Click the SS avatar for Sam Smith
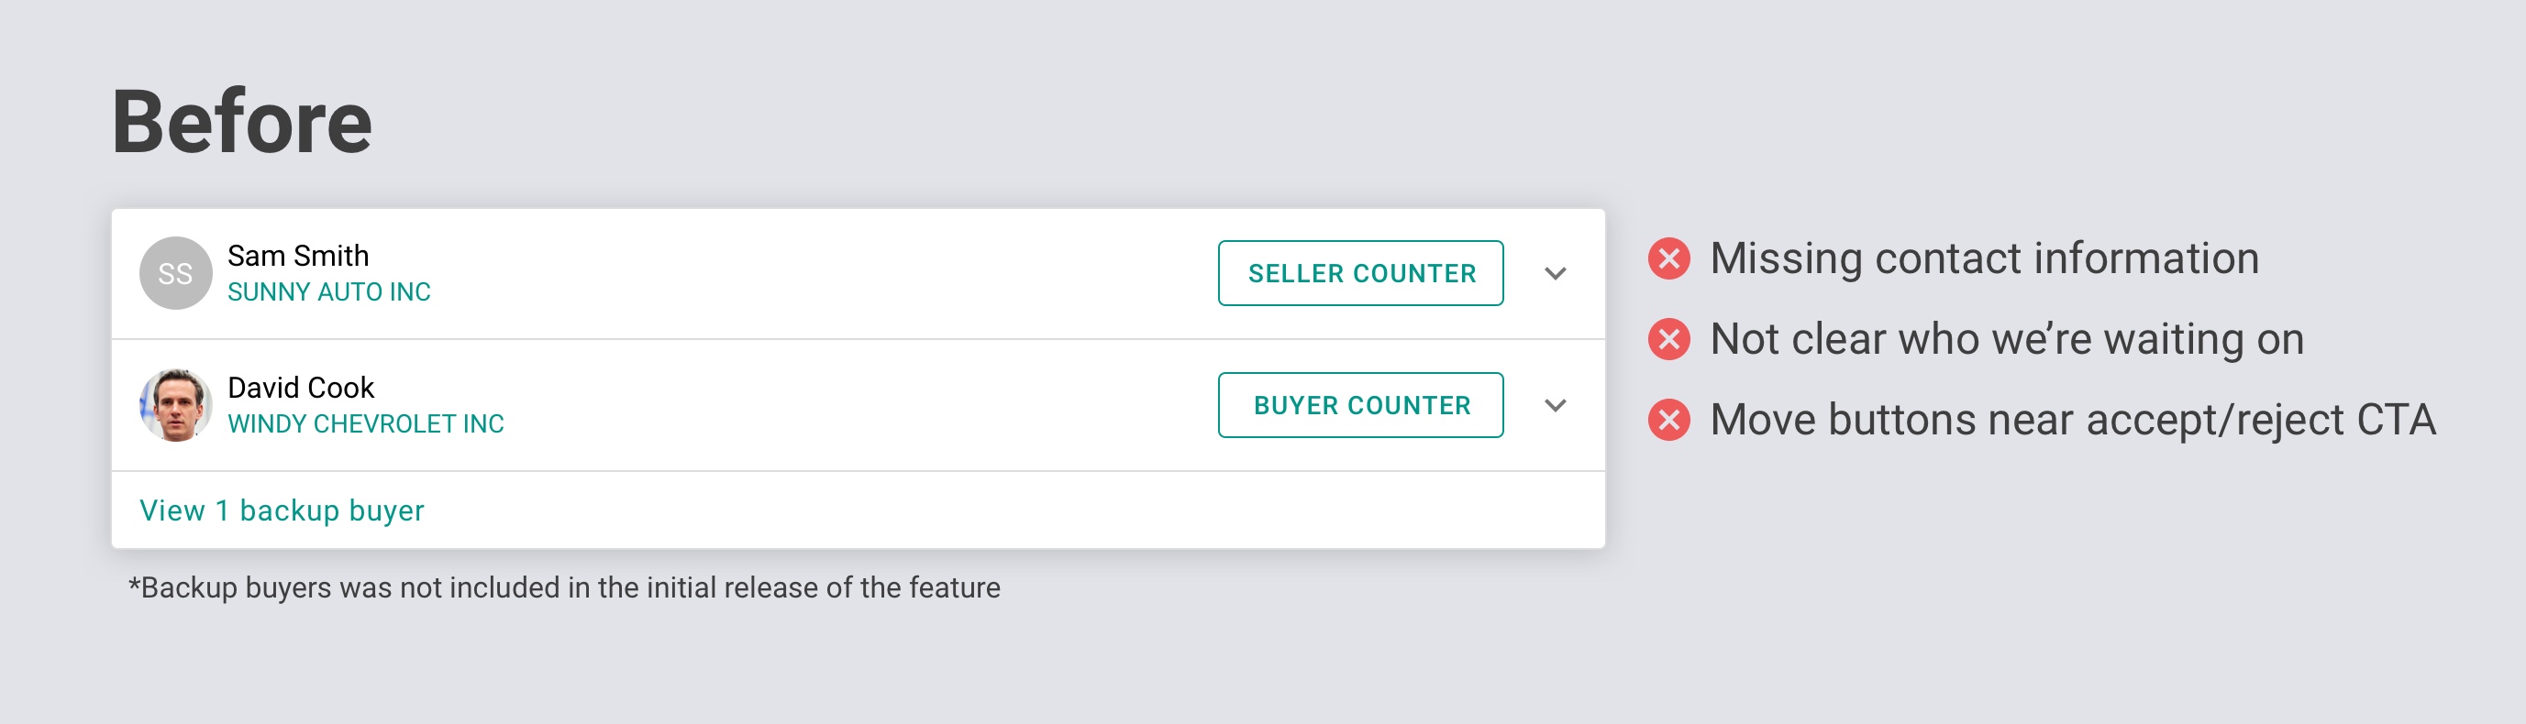This screenshot has height=724, width=2526. tap(175, 273)
